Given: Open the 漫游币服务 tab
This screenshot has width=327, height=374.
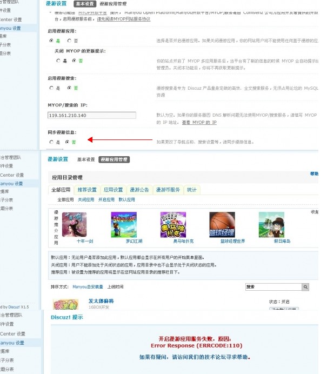Looking at the screenshot, I should point(168,190).
